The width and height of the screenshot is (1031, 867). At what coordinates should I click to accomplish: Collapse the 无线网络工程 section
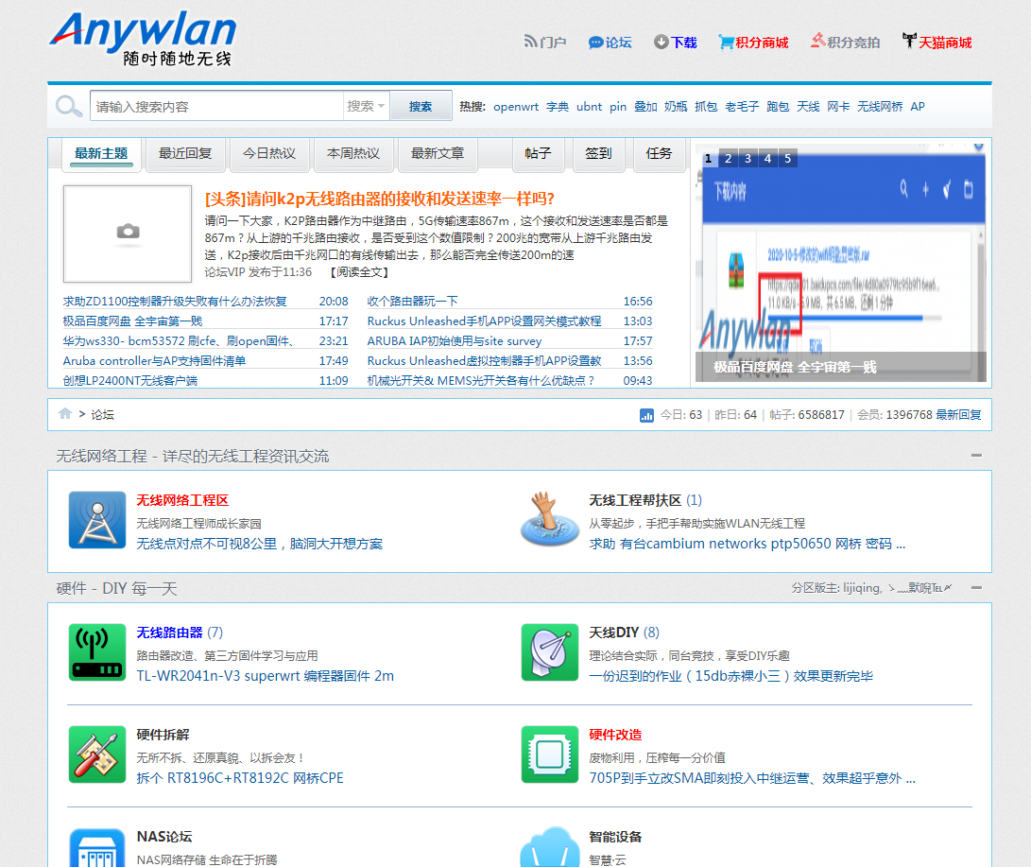[976, 456]
